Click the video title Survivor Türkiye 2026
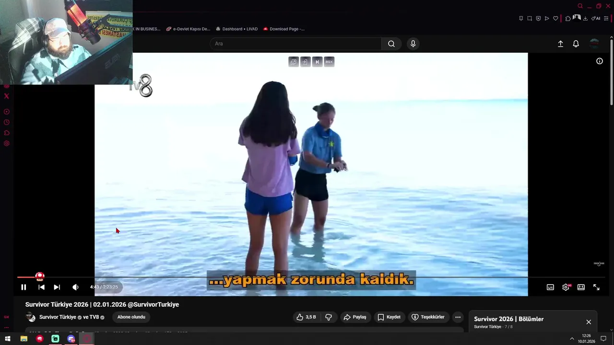 point(102,304)
